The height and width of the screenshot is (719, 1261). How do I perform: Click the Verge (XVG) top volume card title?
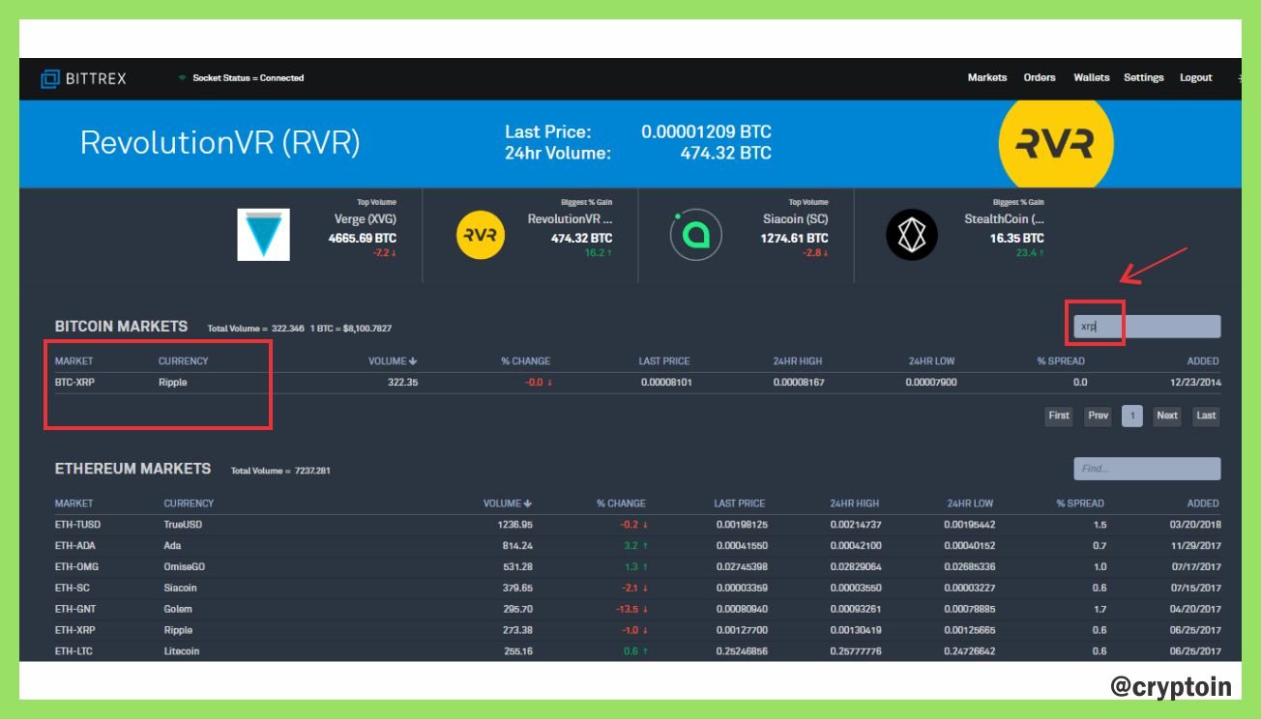[366, 219]
